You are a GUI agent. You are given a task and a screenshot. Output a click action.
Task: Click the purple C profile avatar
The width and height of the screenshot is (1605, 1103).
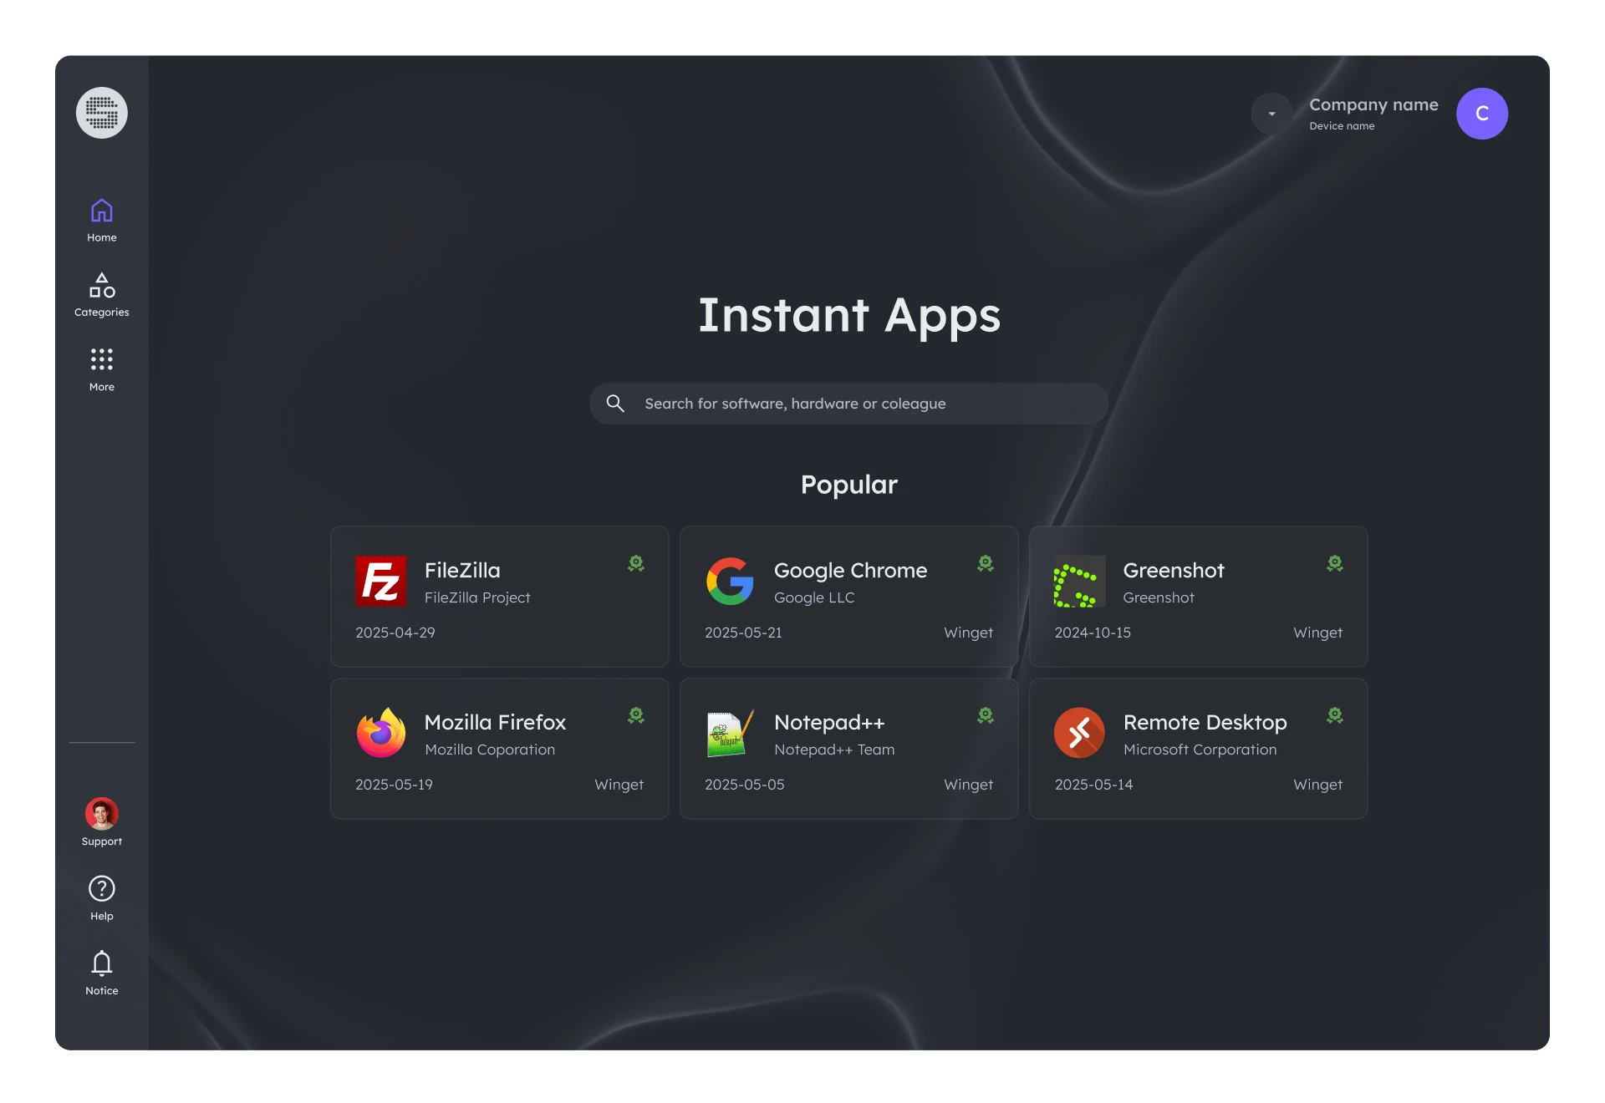coord(1482,114)
